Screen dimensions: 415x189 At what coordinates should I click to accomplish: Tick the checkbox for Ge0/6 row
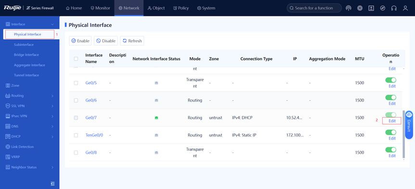[76, 100]
